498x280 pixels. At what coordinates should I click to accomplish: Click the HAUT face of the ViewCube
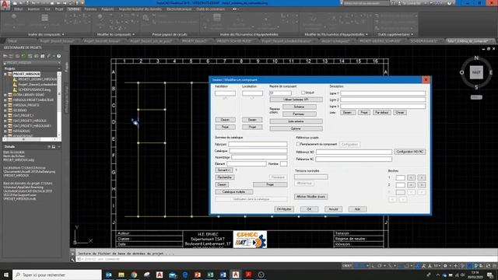[x=476, y=72]
